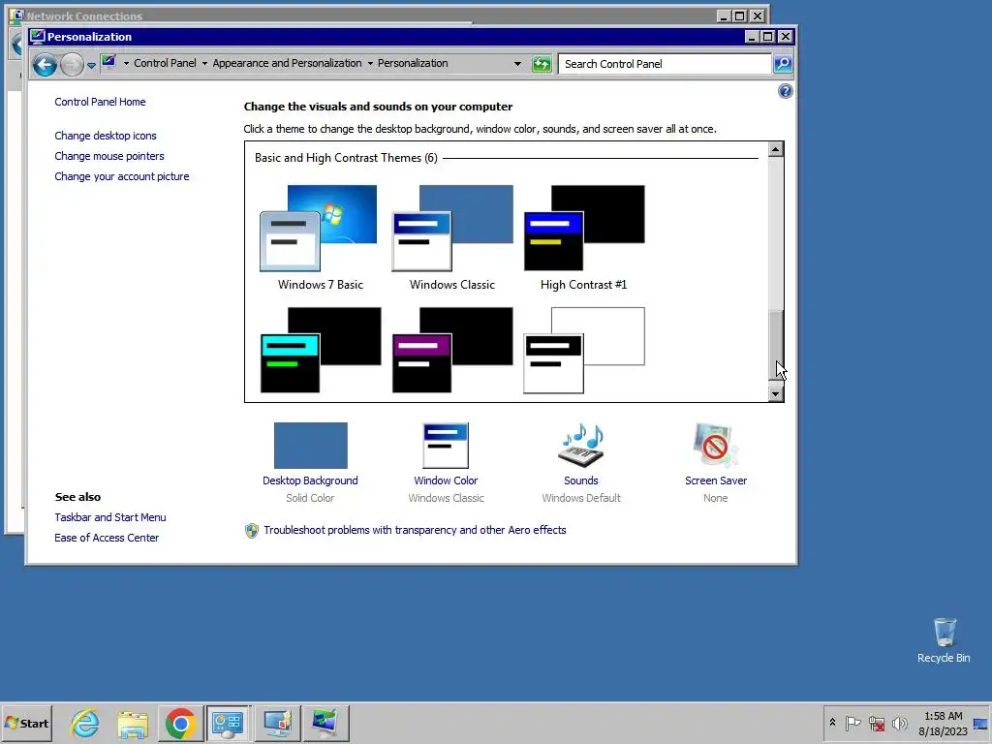Open the Start menu
The width and height of the screenshot is (992, 744).
(x=26, y=723)
